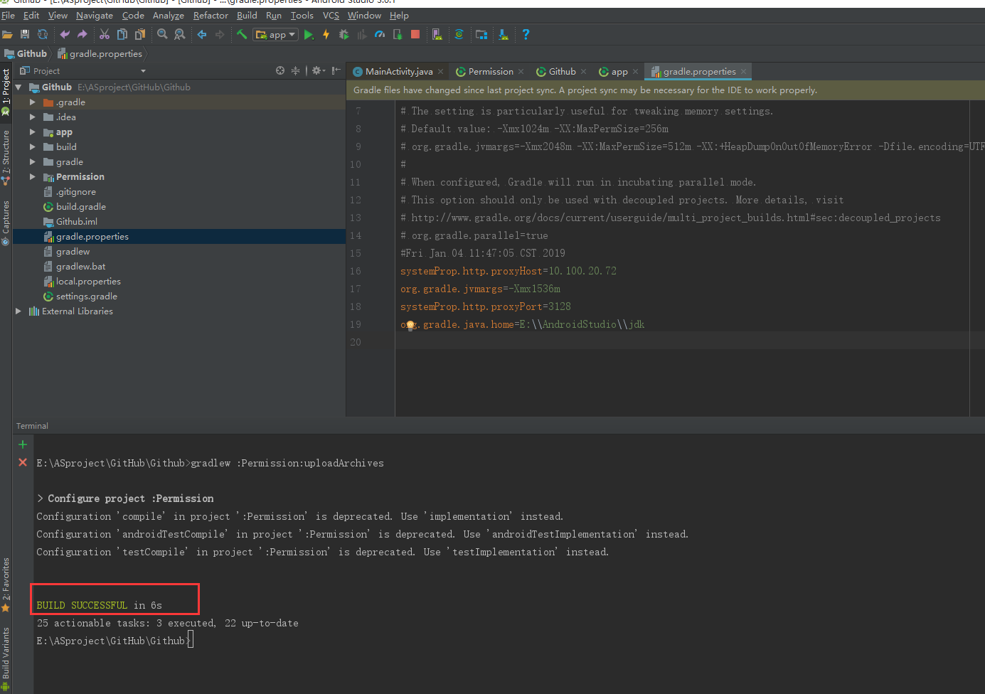Viewport: 985px width, 694px height.
Task: Collapse the Github root project node
Action: (x=19, y=87)
